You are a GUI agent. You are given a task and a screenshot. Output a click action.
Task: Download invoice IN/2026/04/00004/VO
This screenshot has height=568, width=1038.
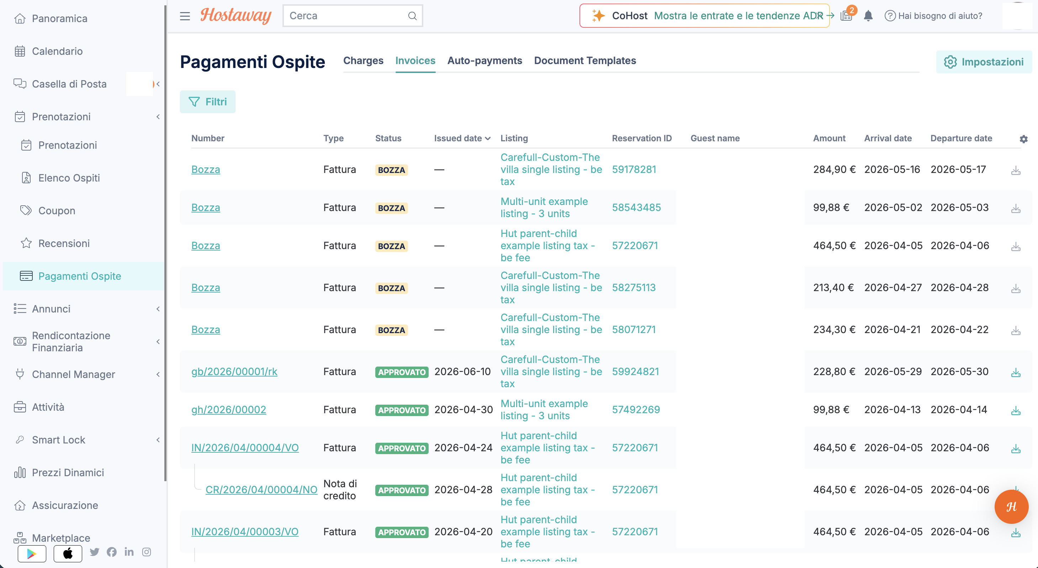click(x=1016, y=449)
